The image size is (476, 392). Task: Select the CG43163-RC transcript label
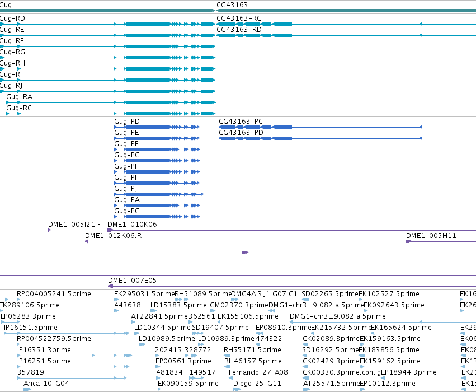[239, 18]
